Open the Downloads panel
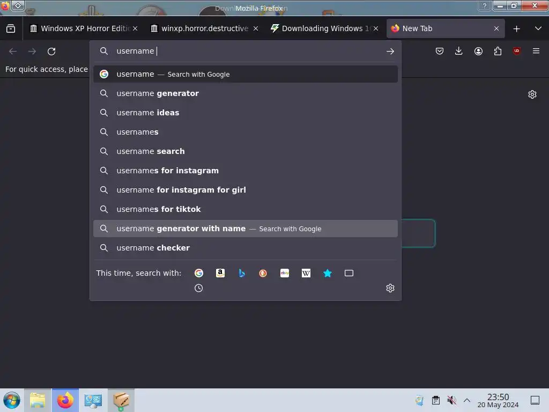Screen dimensions: 549x412 [x=459, y=51]
